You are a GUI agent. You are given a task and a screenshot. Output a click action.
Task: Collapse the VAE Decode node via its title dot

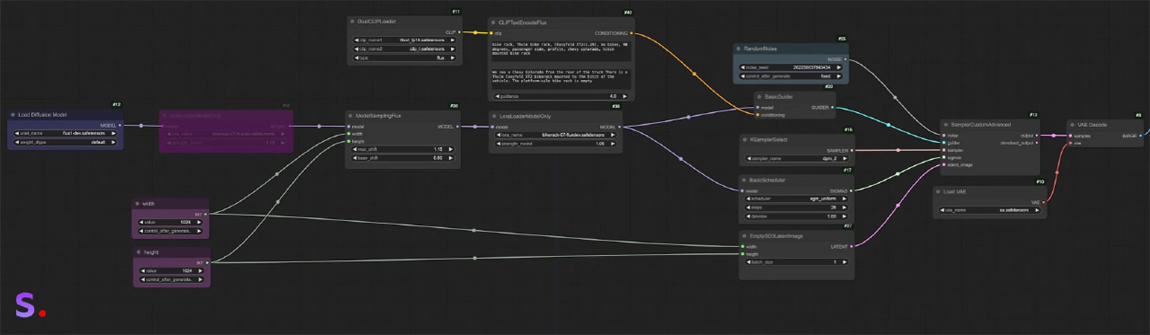pyautogui.click(x=1072, y=124)
